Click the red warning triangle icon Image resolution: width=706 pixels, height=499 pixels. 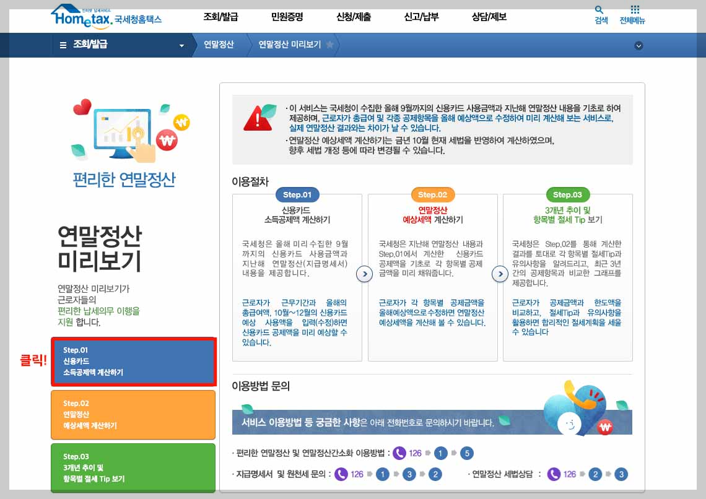click(x=258, y=119)
